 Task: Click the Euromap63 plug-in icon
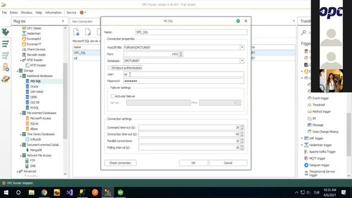coord(24,39)
